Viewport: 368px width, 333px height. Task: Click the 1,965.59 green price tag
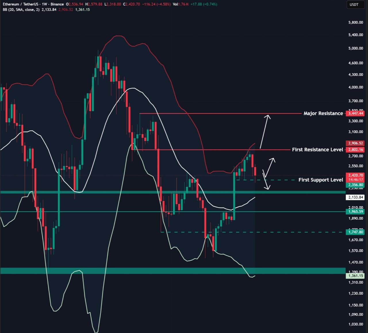pyautogui.click(x=356, y=212)
